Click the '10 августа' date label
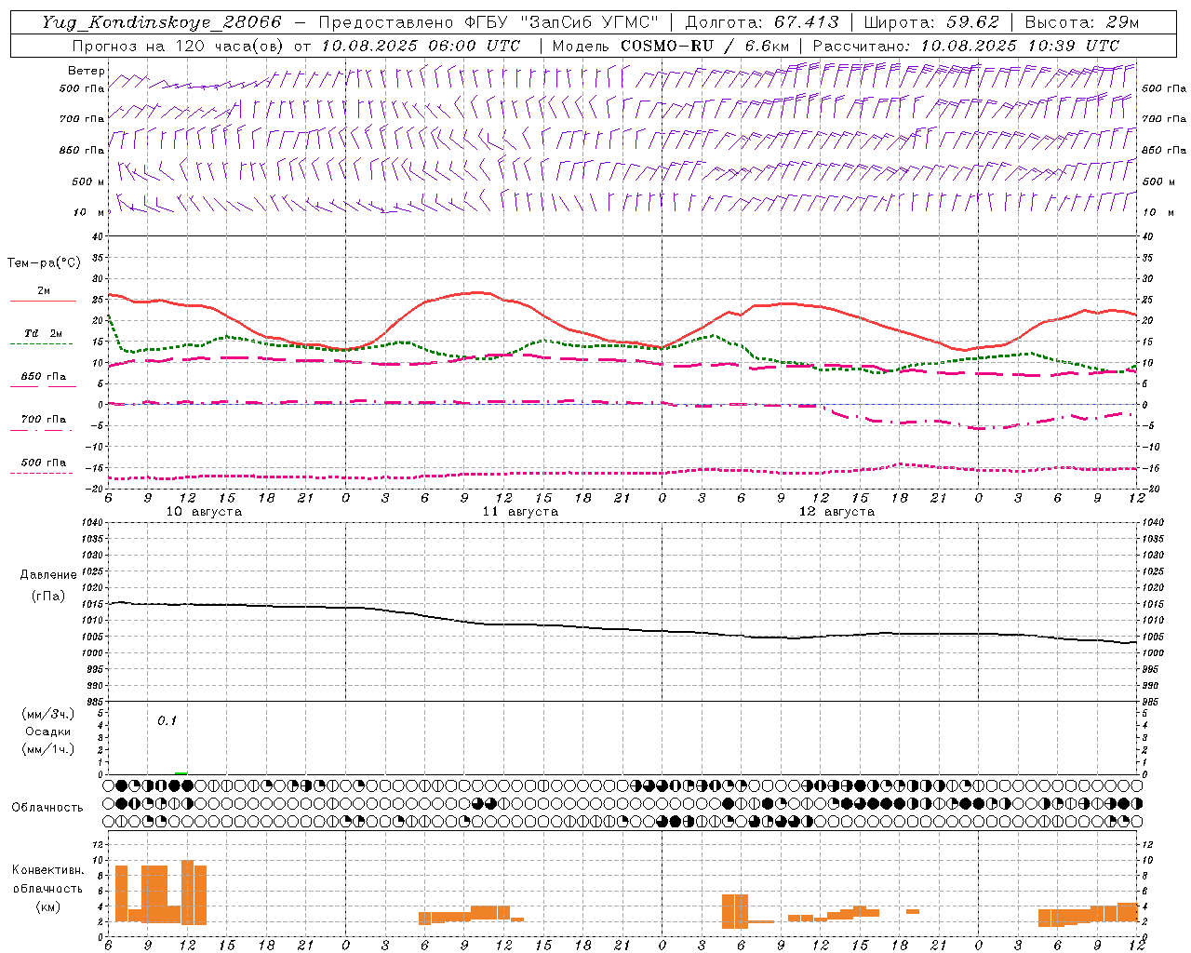This screenshot has width=1191, height=953. tap(204, 512)
